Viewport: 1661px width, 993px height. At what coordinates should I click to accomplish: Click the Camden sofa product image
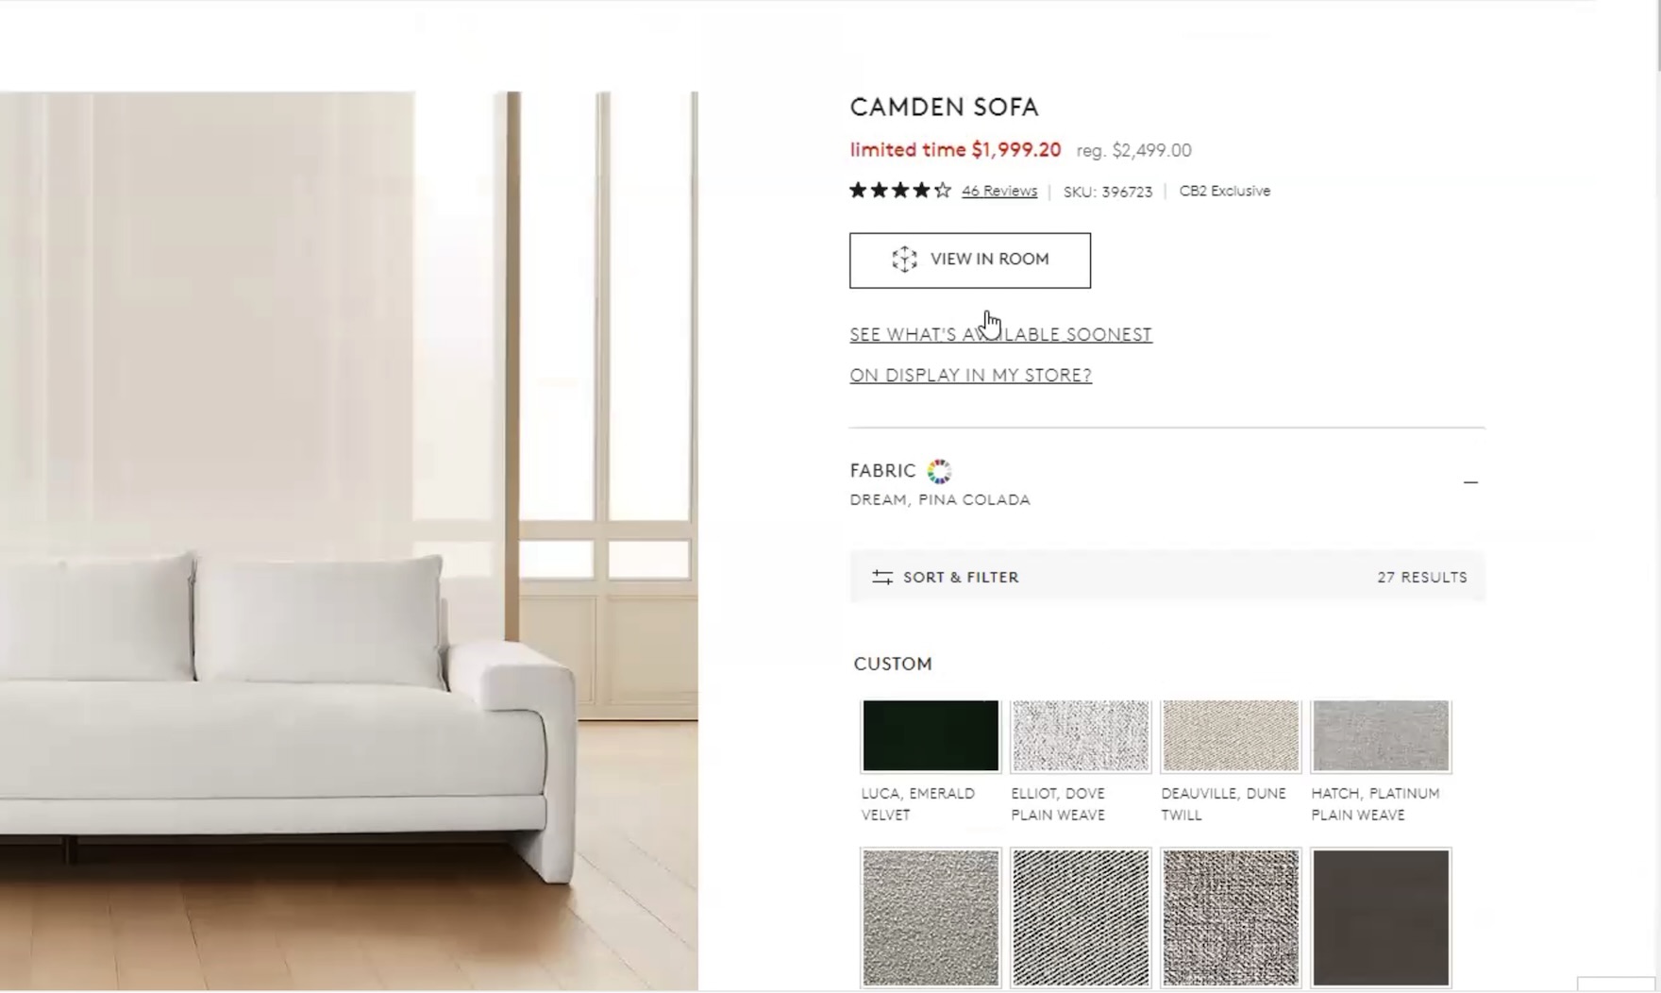pyautogui.click(x=349, y=541)
